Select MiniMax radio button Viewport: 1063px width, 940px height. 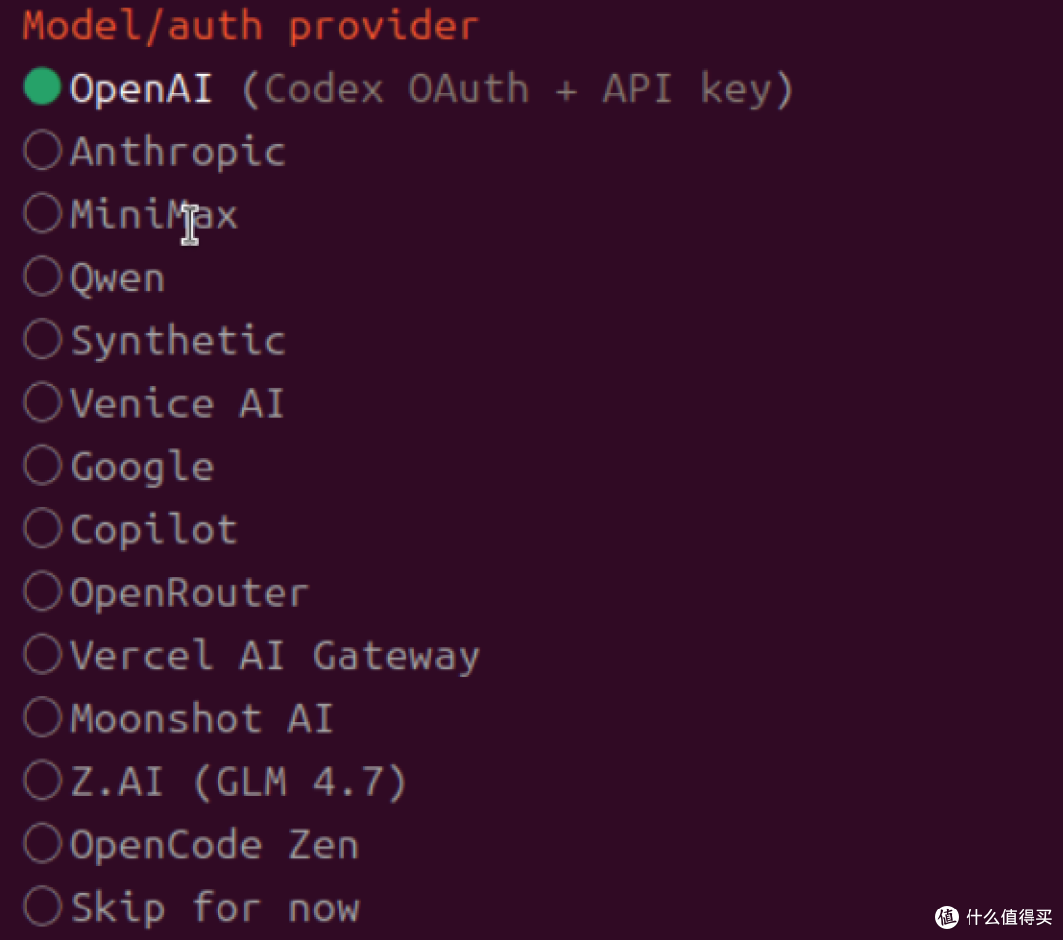point(42,213)
